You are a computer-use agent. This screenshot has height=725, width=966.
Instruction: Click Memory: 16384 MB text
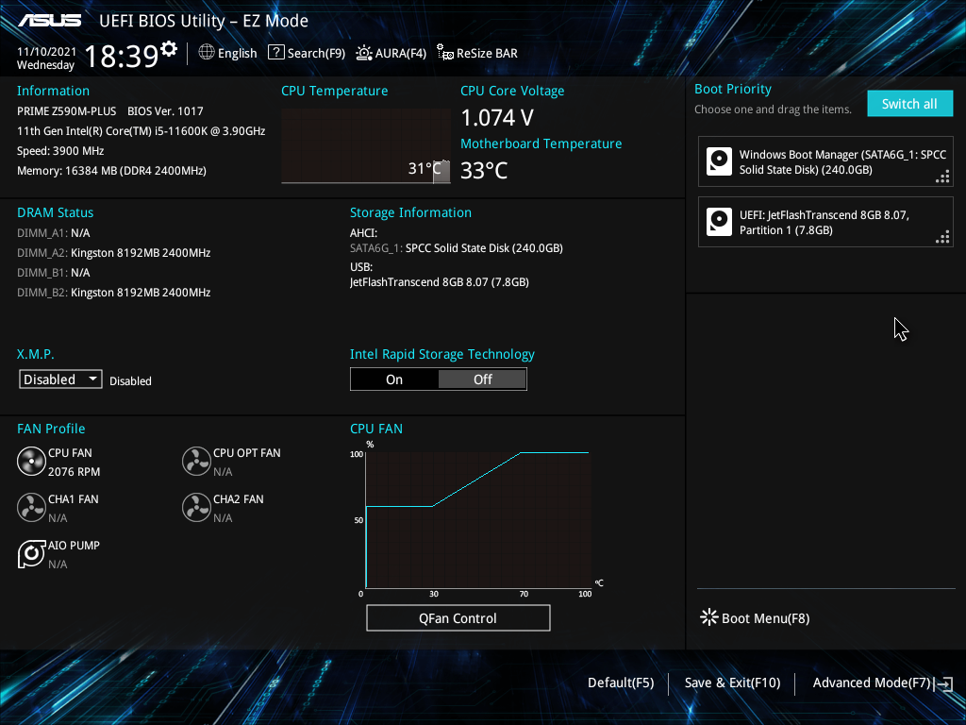(111, 171)
